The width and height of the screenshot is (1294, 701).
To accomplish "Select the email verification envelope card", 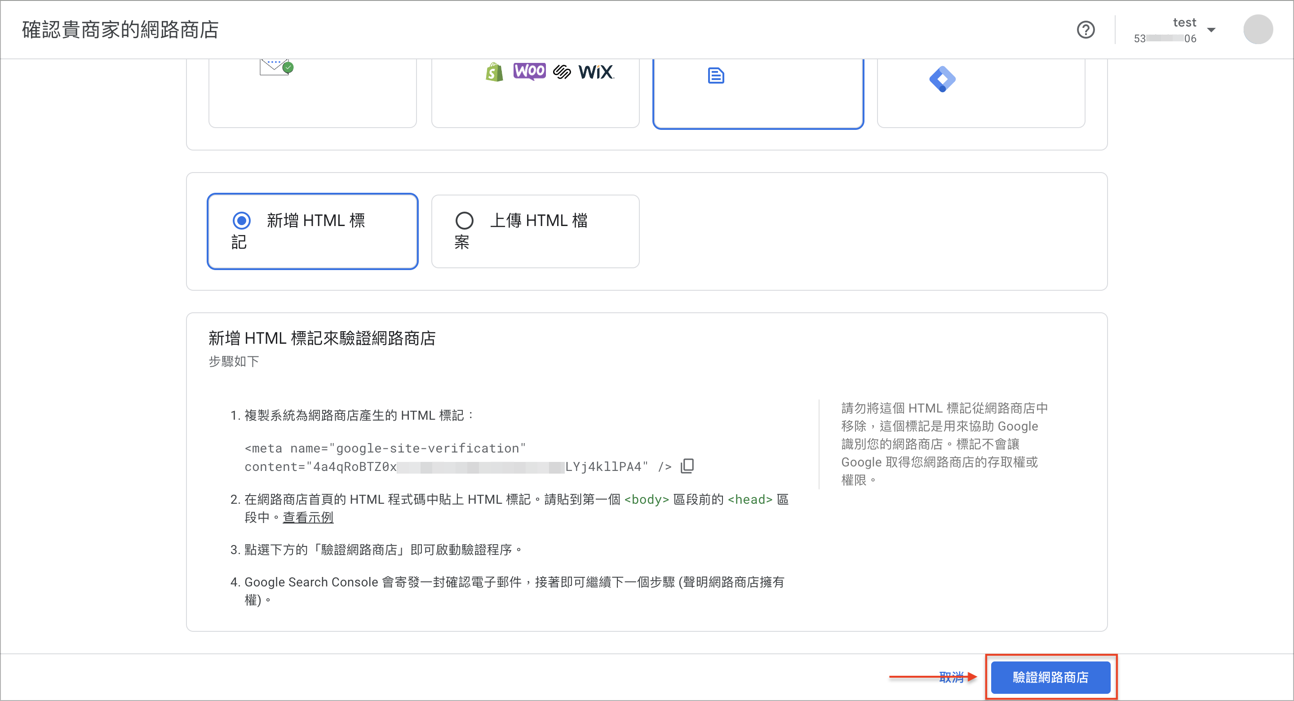I will click(x=312, y=93).
